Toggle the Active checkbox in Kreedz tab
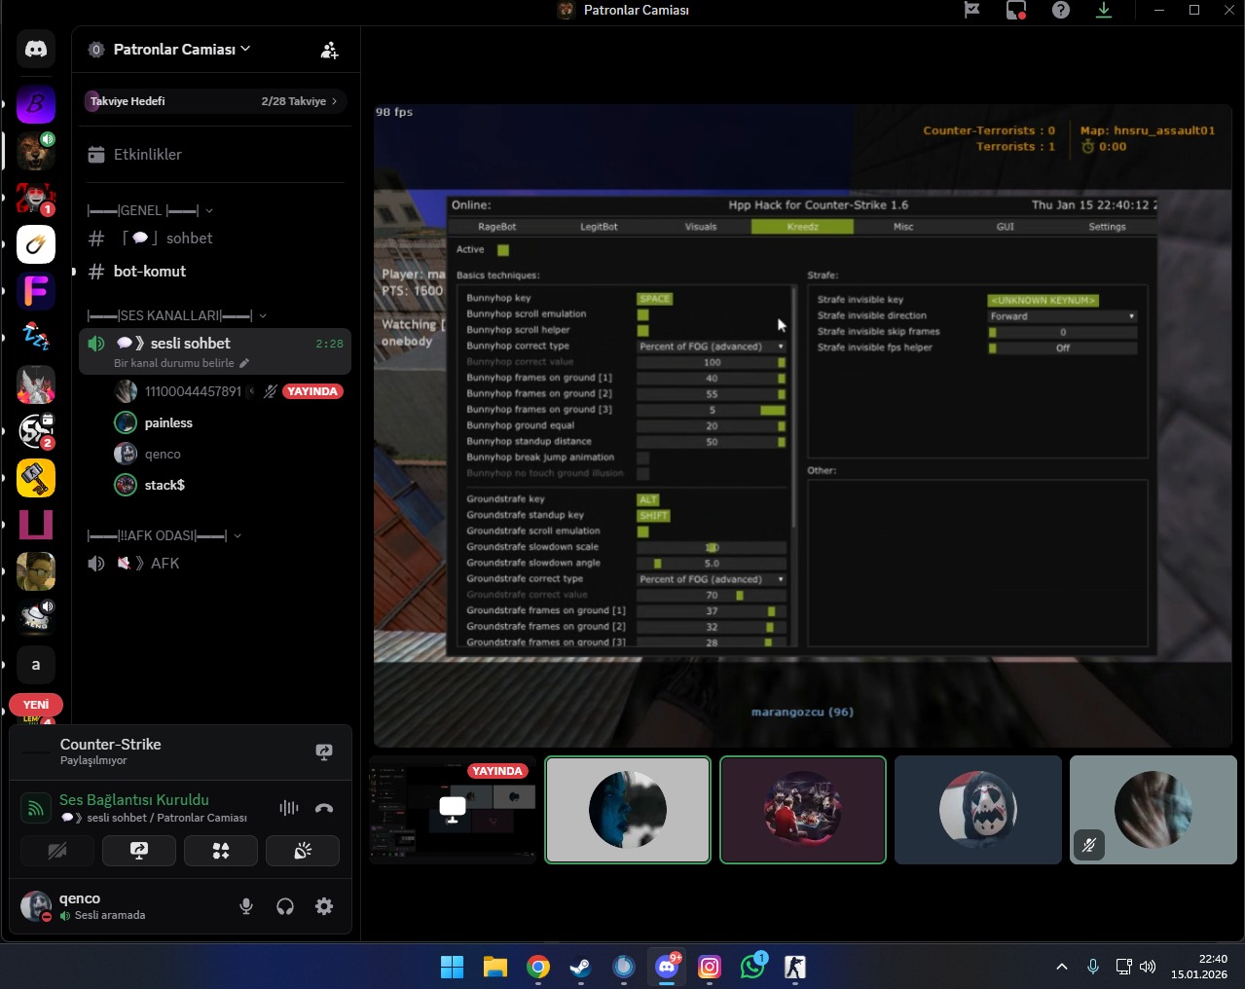 [503, 250]
